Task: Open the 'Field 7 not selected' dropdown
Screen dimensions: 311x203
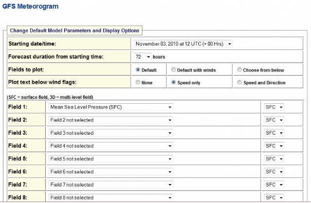Action: [x=111, y=185]
